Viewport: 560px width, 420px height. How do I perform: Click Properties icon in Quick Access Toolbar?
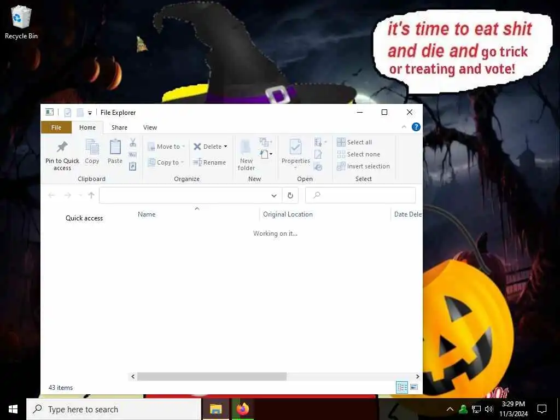coord(67,113)
